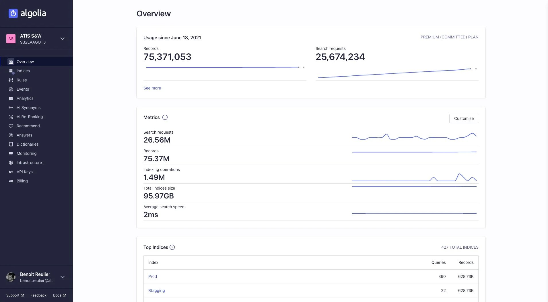Click the Top Indices info icon

pos(172,247)
